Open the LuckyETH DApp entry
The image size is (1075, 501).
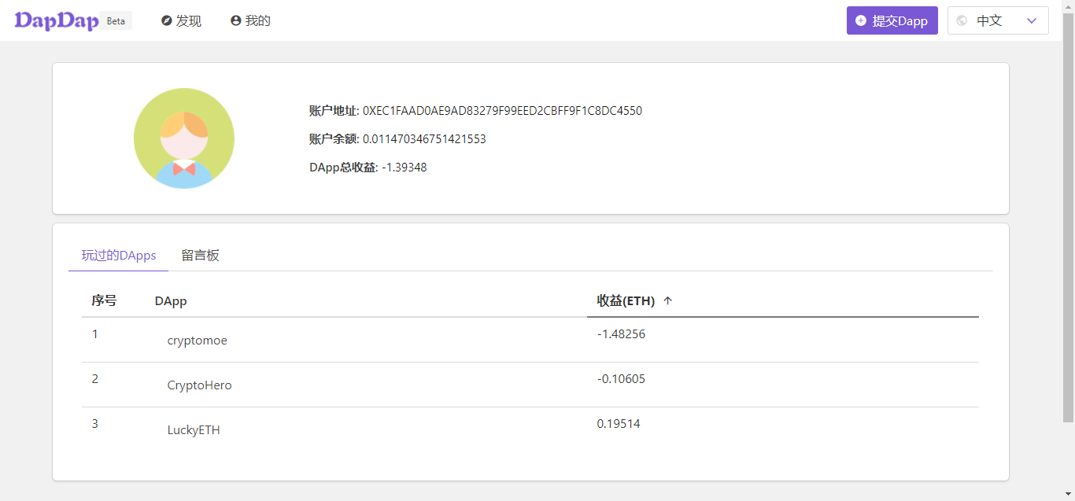point(194,430)
